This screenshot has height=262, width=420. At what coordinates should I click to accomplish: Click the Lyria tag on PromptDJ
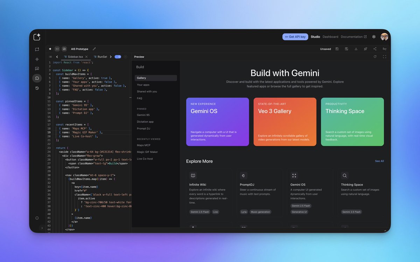(x=244, y=212)
